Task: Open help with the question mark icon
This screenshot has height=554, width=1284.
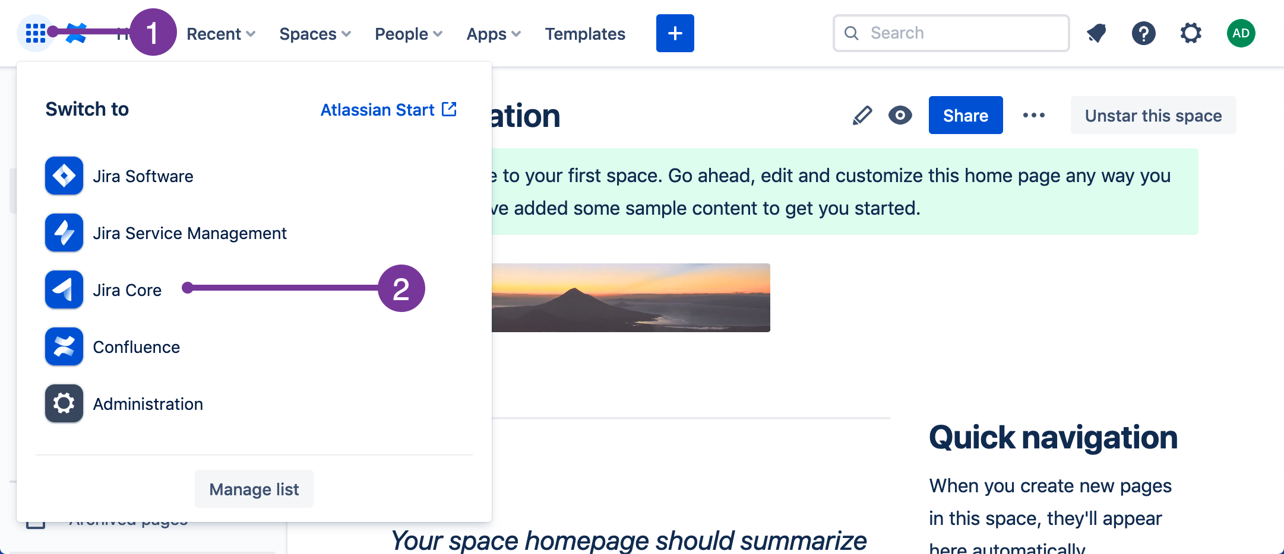Action: (x=1143, y=33)
